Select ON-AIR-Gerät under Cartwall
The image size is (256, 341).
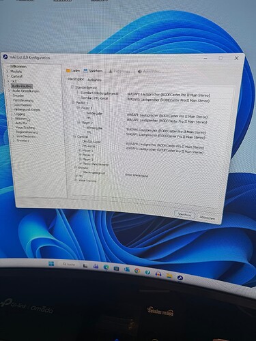[x=91, y=141]
